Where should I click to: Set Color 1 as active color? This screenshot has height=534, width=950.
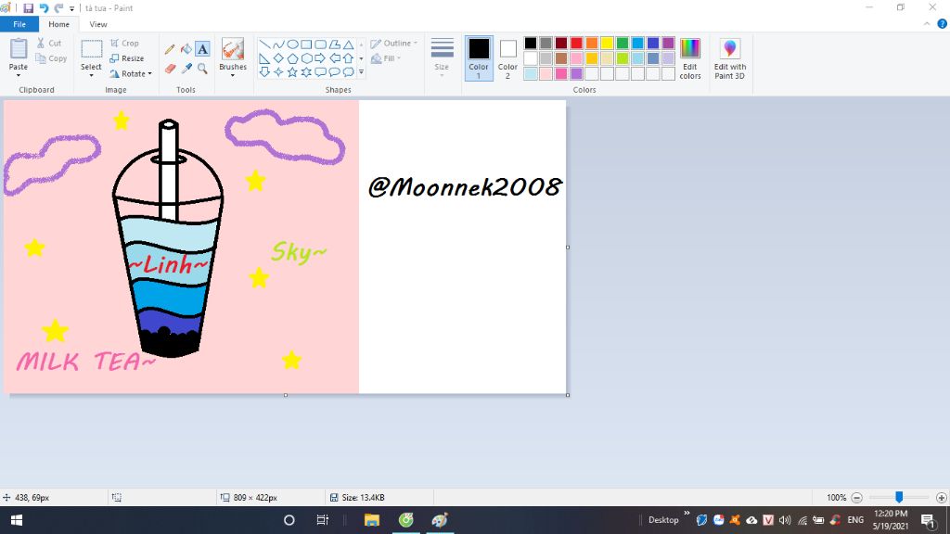479,57
